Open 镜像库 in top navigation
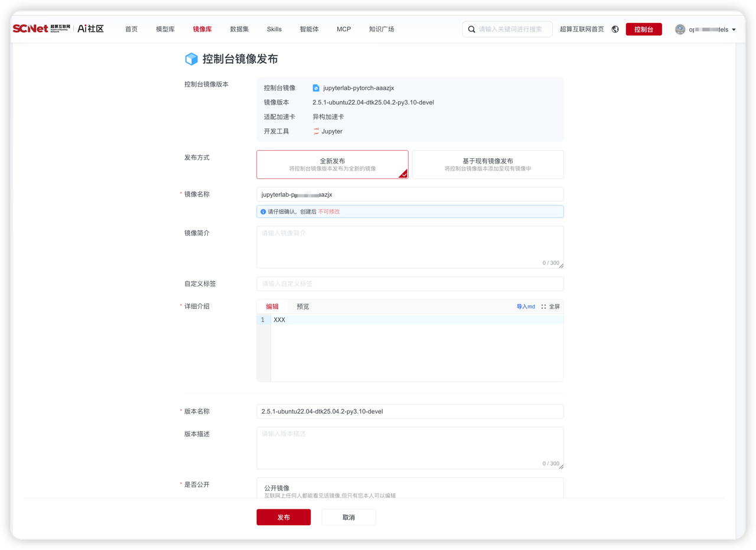 coord(202,29)
